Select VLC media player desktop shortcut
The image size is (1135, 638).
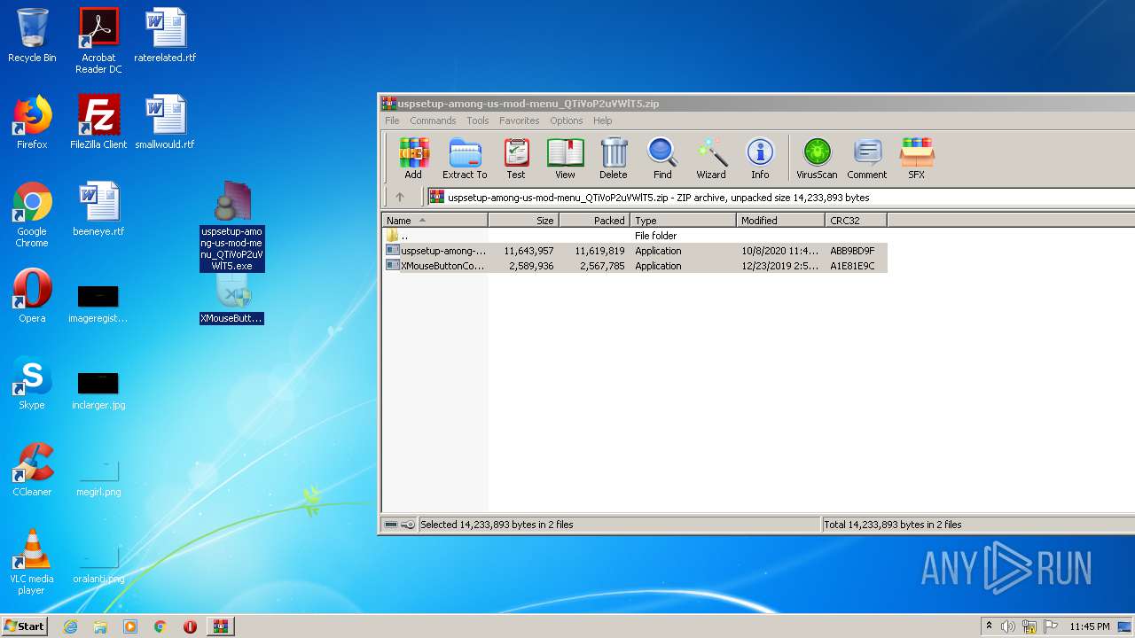click(x=32, y=562)
